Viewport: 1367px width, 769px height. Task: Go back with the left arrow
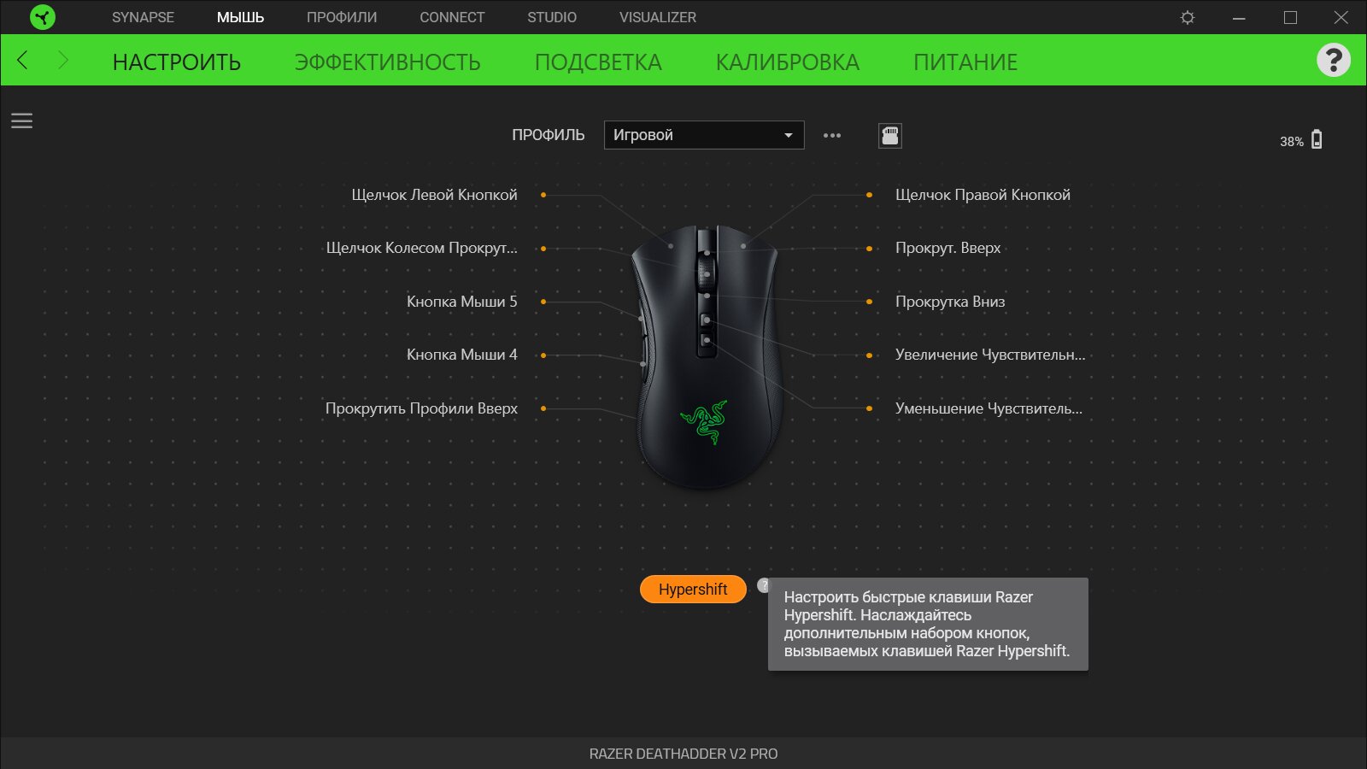23,60
